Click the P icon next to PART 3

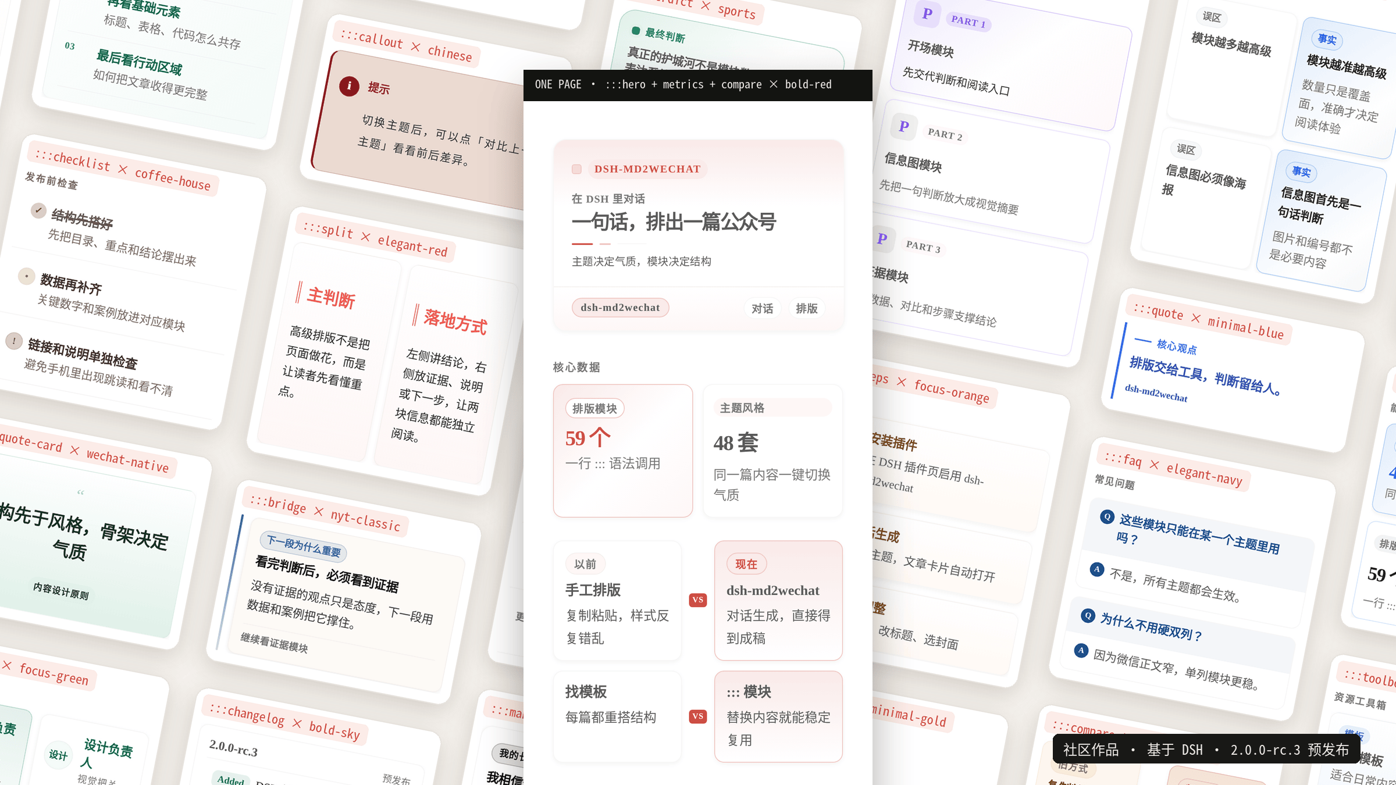pos(882,238)
